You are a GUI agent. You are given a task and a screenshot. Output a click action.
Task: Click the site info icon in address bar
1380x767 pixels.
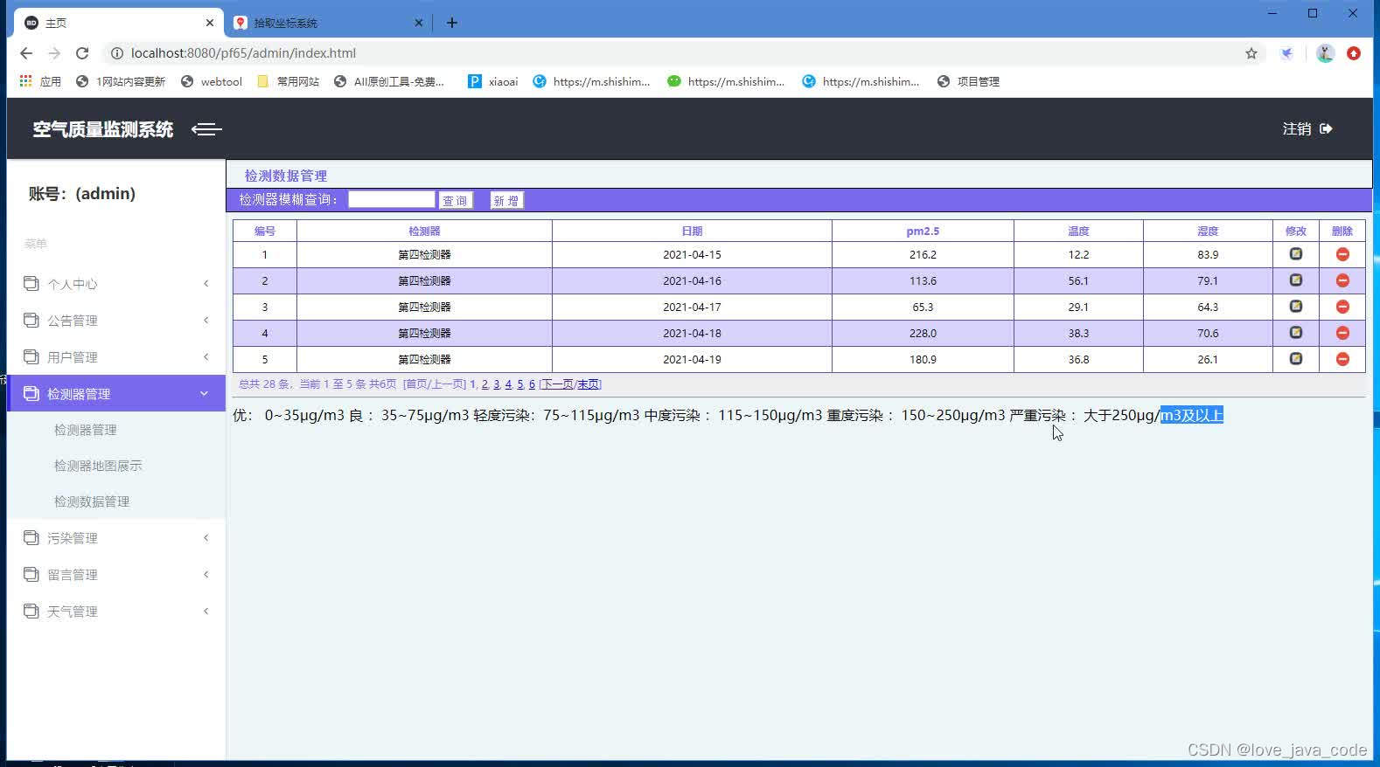pos(116,53)
